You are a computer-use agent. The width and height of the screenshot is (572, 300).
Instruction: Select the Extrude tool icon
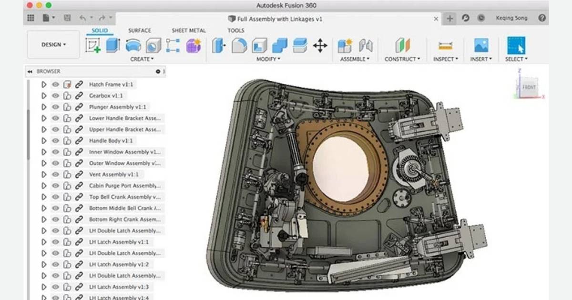pos(112,46)
